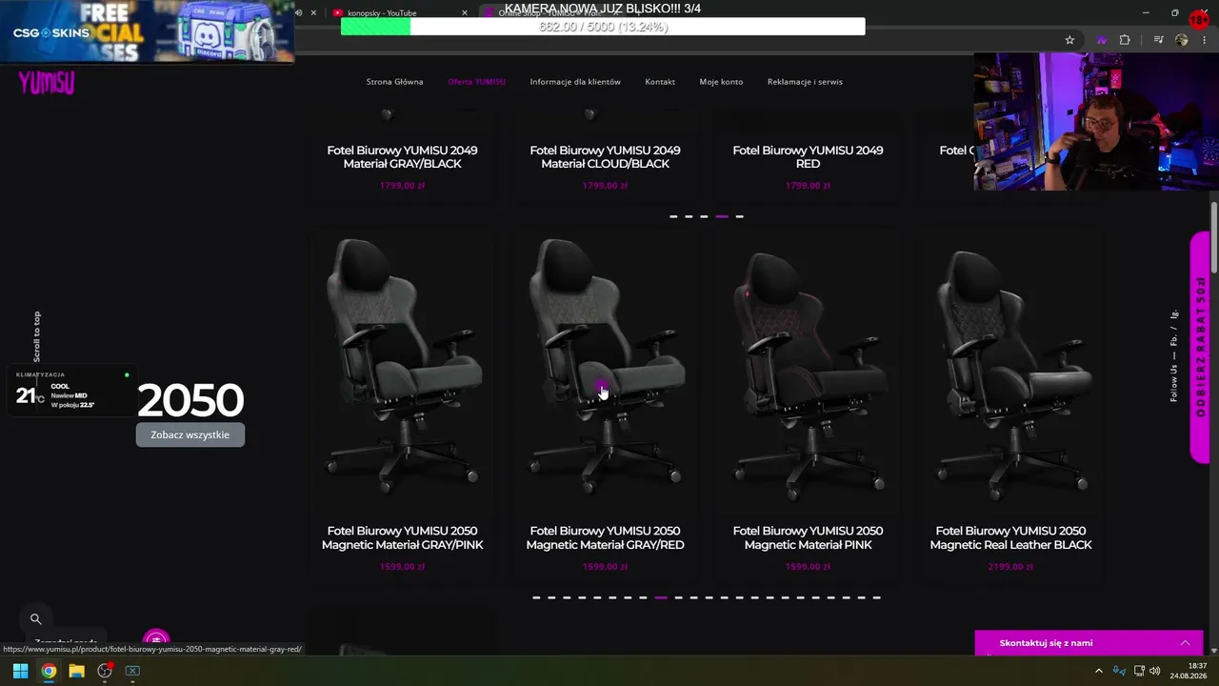Select the first dot of the 2049 carousel
The width and height of the screenshot is (1219, 686).
pos(673,216)
